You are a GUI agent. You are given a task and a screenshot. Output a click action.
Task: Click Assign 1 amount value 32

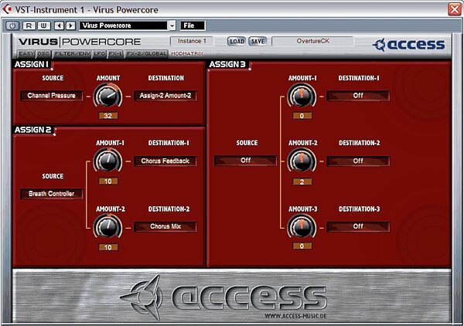(x=108, y=116)
